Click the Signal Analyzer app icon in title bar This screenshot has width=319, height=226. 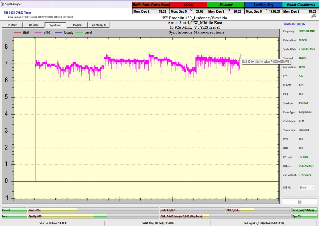coord(3,4)
